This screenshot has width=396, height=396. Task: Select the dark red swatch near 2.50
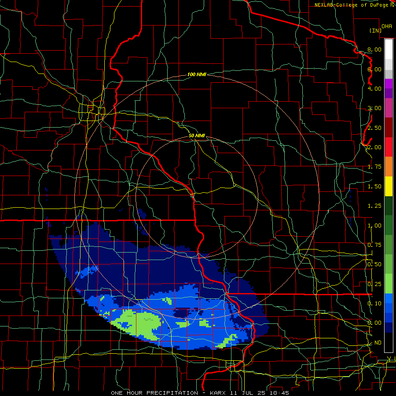click(x=389, y=128)
